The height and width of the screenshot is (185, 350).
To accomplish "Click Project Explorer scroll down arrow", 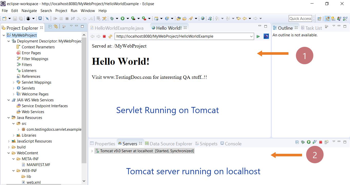I will point(84,181).
